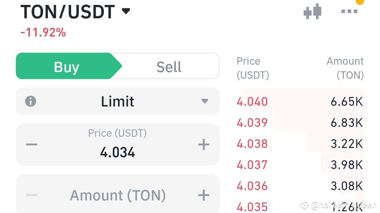The height and width of the screenshot is (213, 380).
Task: Select the 4.039 ask price row
Action: click(252, 123)
